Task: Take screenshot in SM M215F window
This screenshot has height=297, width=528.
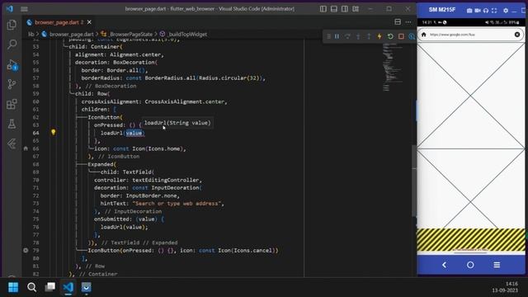Action: pyautogui.click(x=469, y=11)
